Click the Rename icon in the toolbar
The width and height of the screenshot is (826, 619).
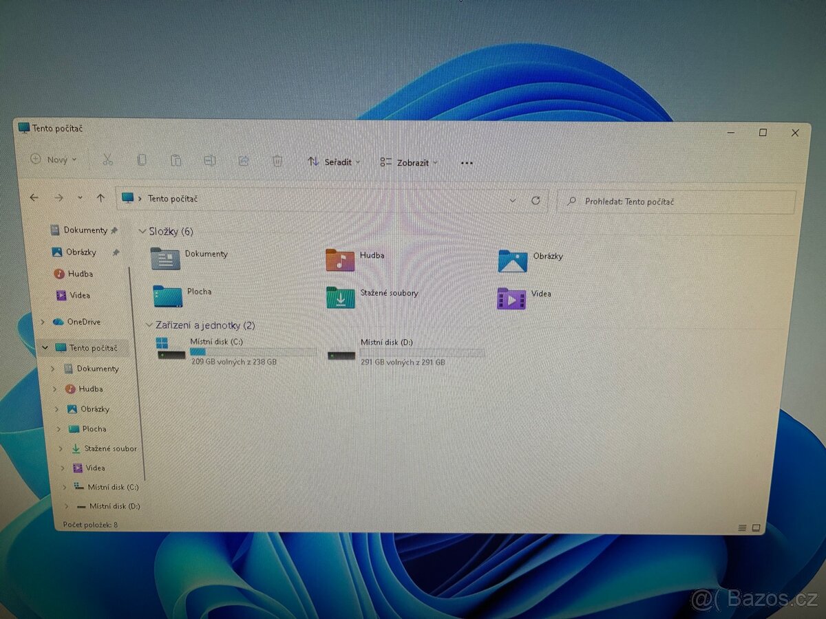pos(210,160)
